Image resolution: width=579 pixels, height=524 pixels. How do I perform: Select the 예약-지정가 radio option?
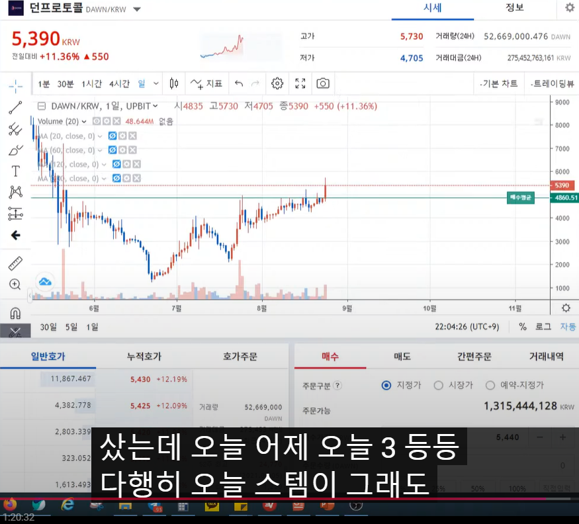(x=490, y=385)
